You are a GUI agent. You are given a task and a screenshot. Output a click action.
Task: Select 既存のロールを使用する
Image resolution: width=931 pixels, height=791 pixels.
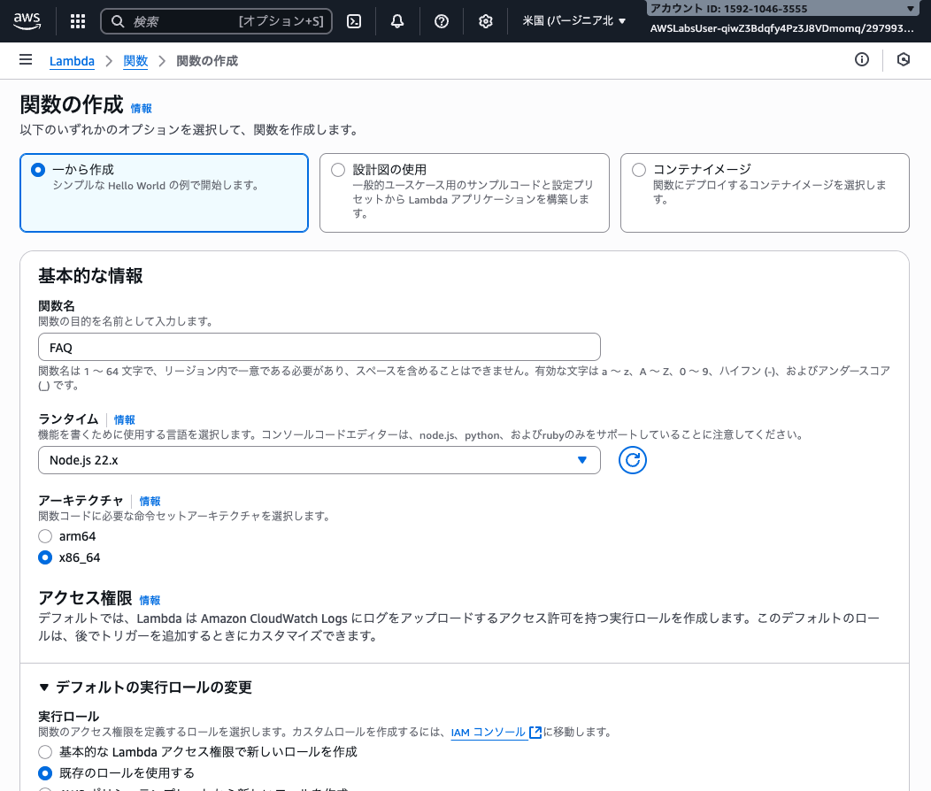click(45, 773)
